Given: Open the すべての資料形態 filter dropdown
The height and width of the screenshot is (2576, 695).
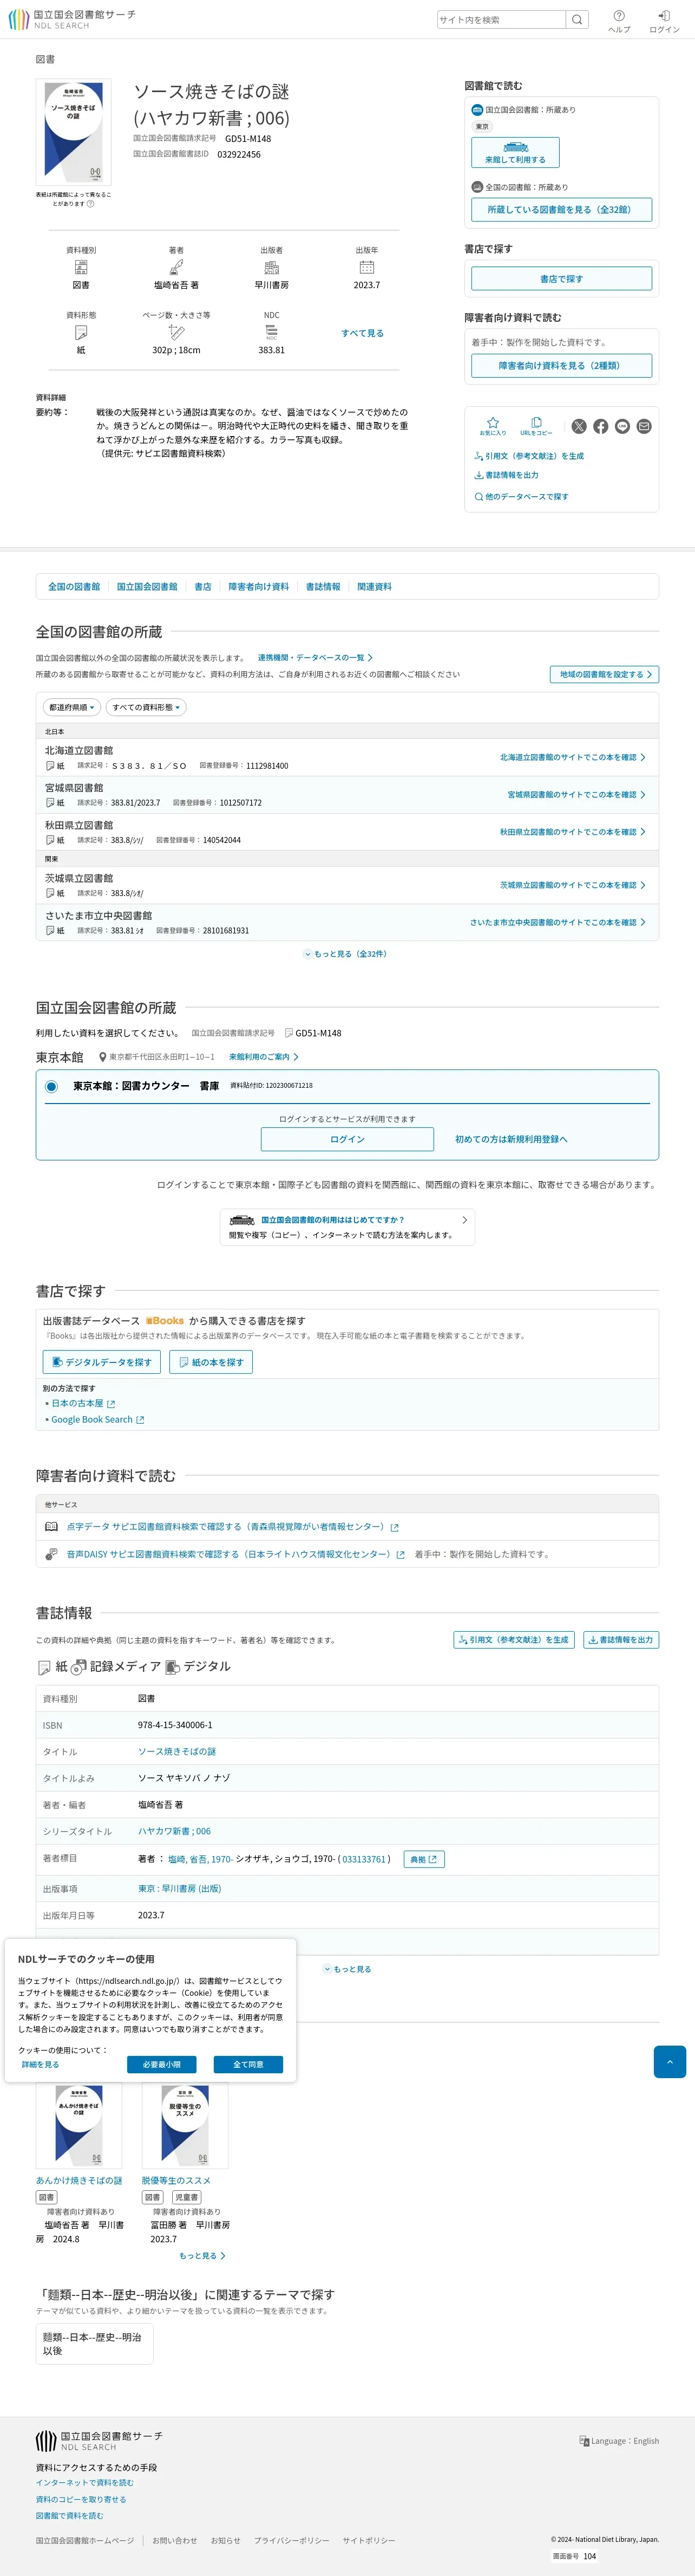Looking at the screenshot, I should pyautogui.click(x=146, y=707).
